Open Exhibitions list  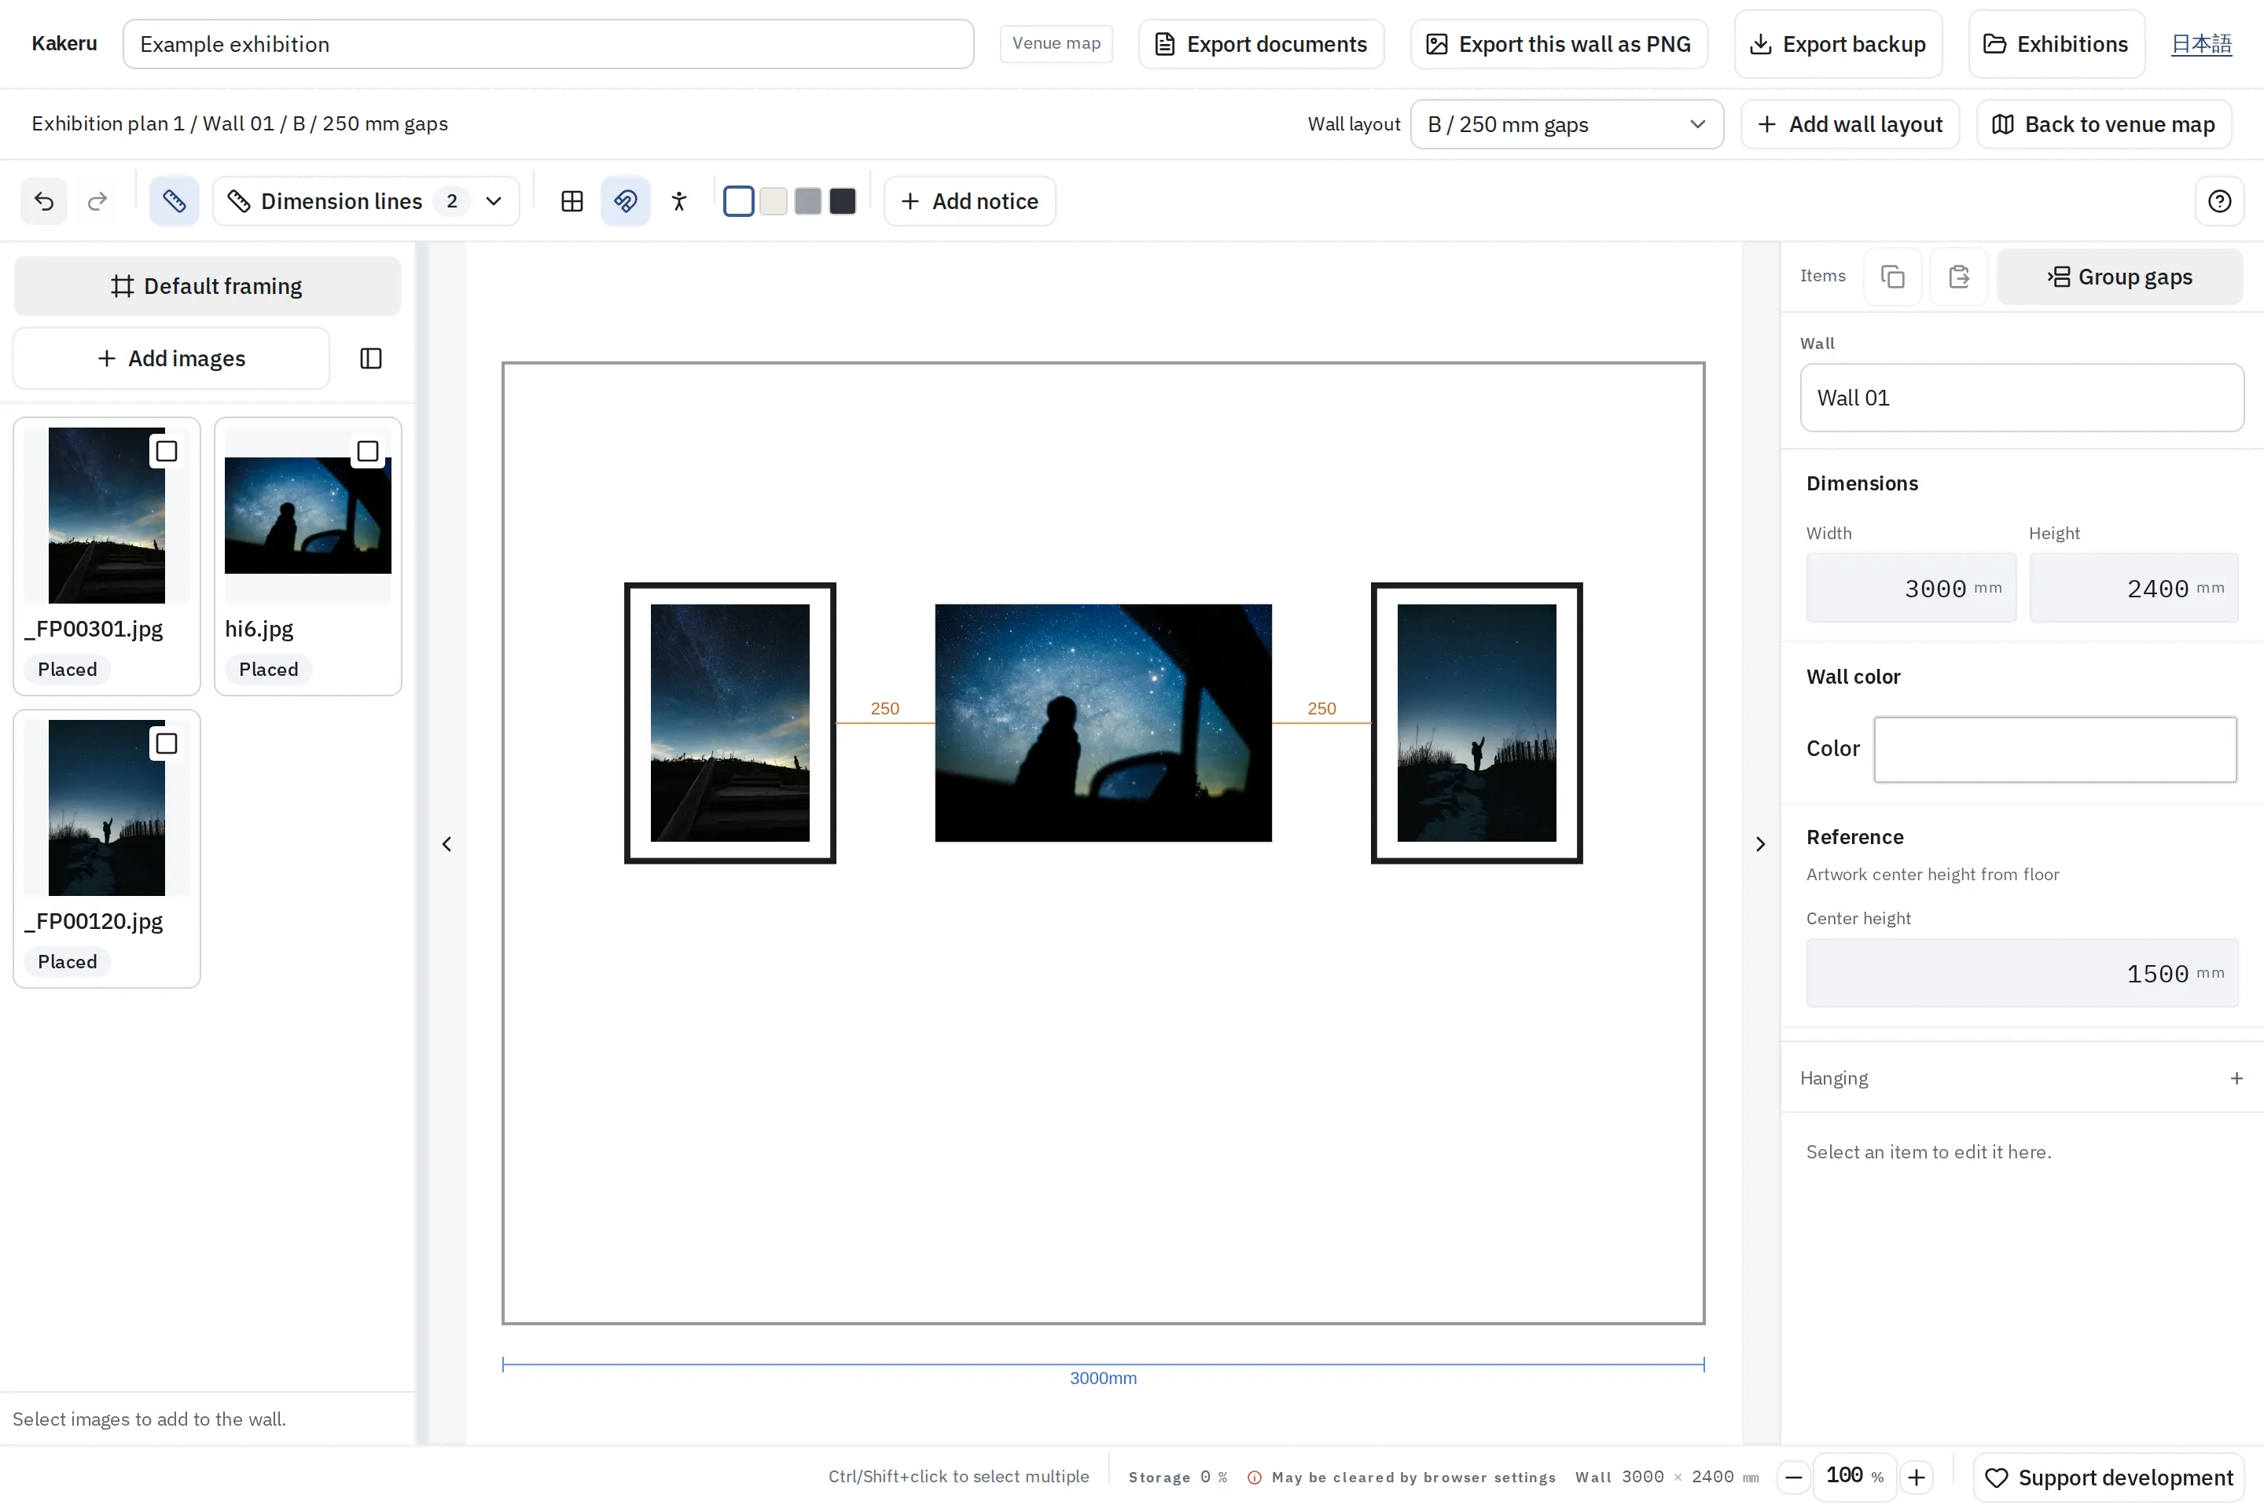pos(2056,44)
